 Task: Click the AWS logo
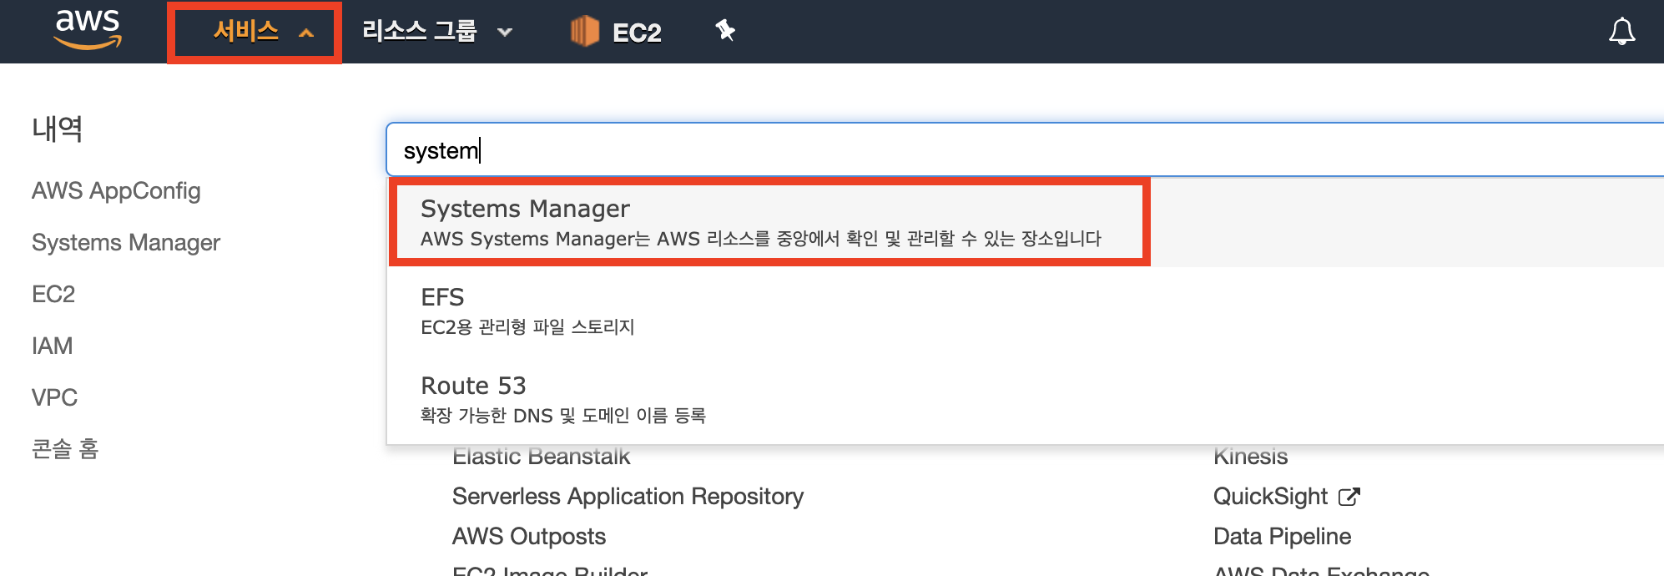pos(88,29)
